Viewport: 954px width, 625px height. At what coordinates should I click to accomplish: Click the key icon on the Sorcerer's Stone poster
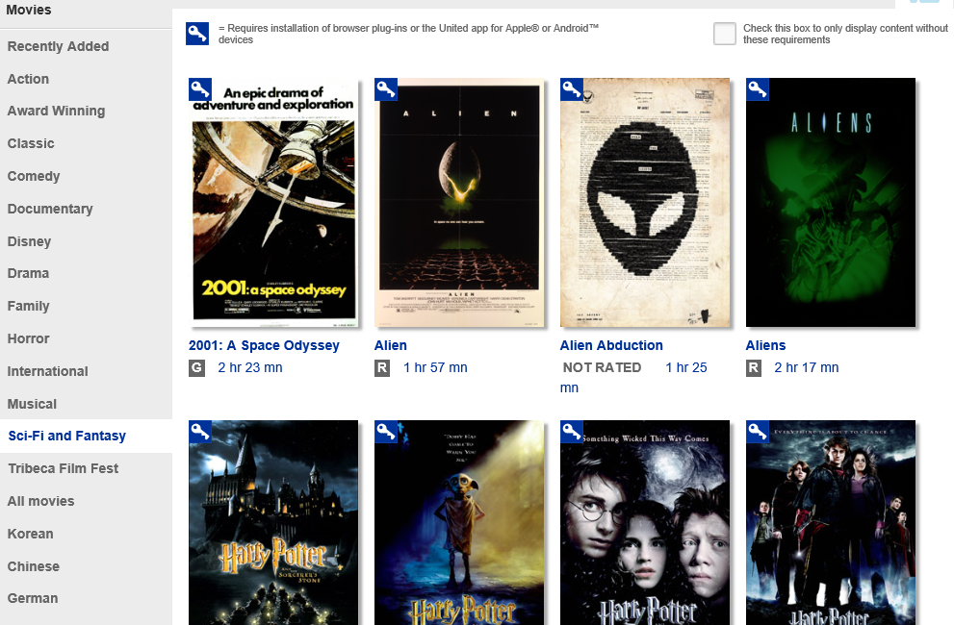200,432
